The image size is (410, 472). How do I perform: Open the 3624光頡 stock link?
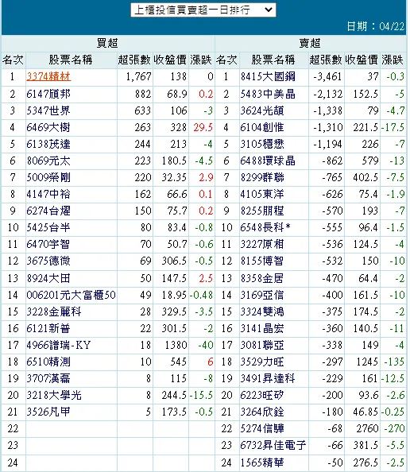click(x=262, y=110)
